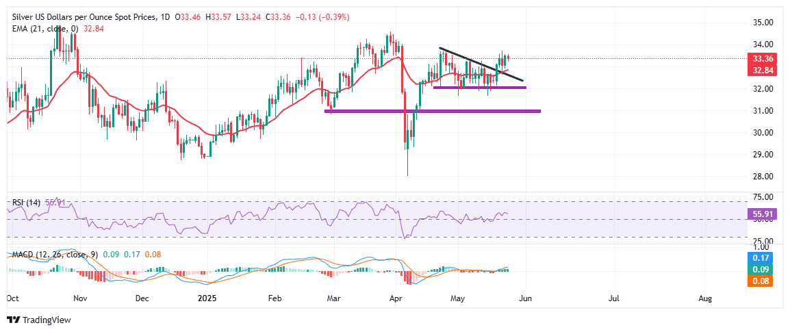This screenshot has width=790, height=332.
Task: Click the Apr label on the time axis
Action: click(x=395, y=299)
